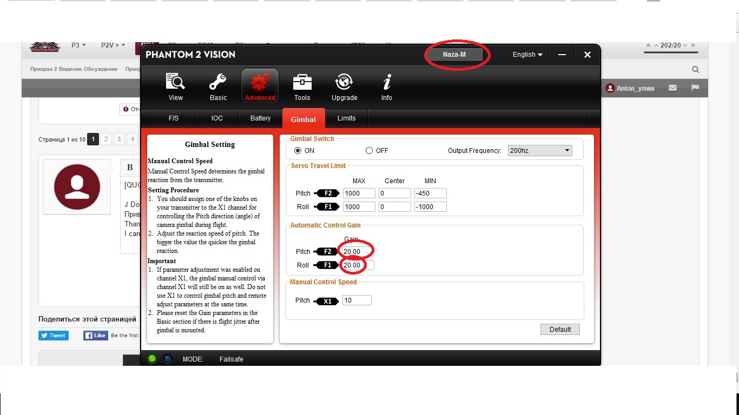Screen dimensions: 739x415
Task: Click the Roll MIN field showing -1000
Action: (430, 206)
